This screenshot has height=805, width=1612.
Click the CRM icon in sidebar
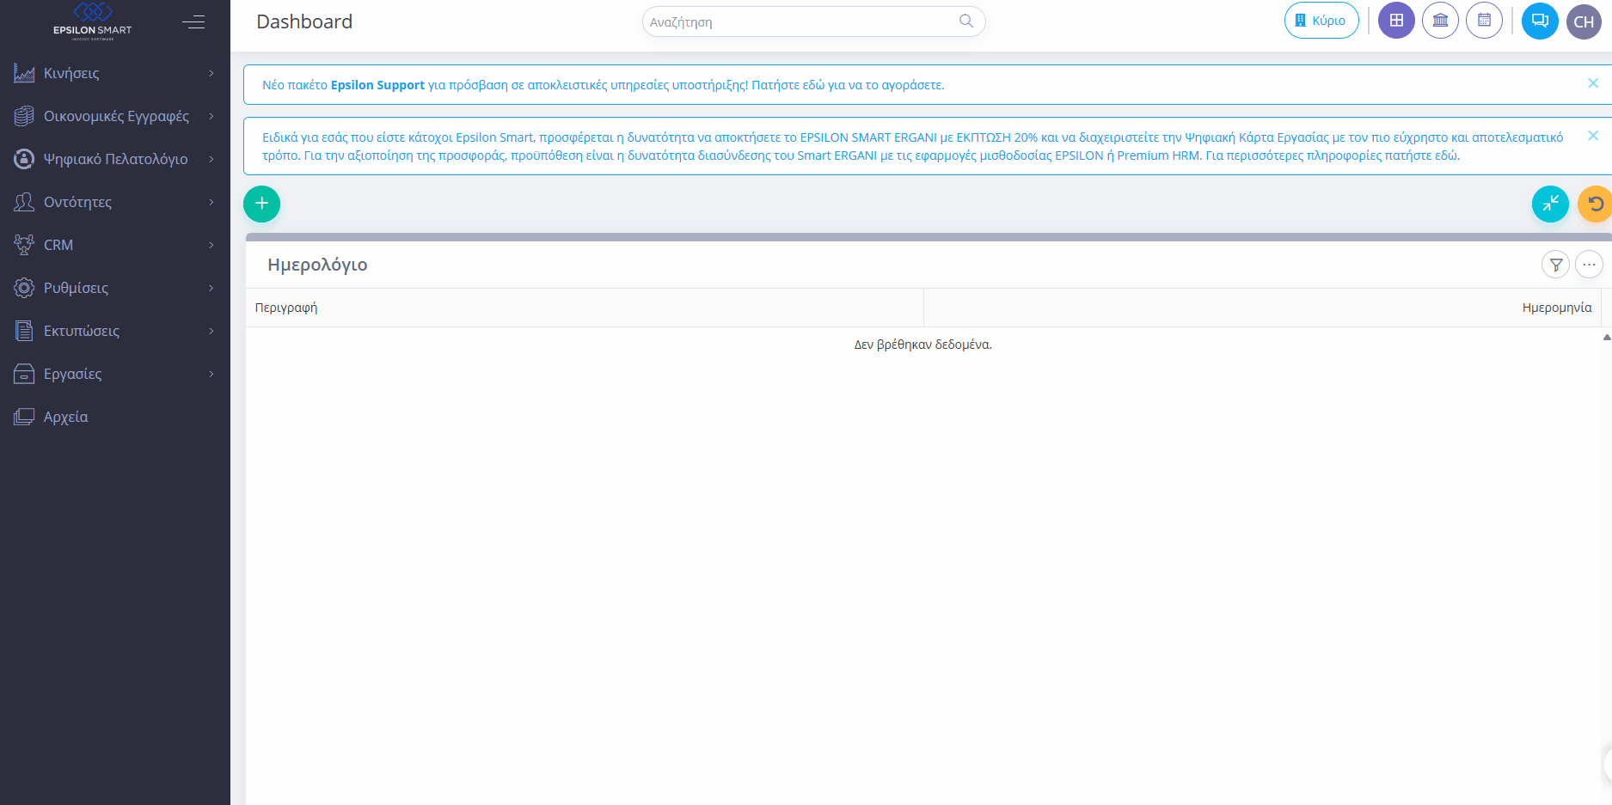point(24,245)
